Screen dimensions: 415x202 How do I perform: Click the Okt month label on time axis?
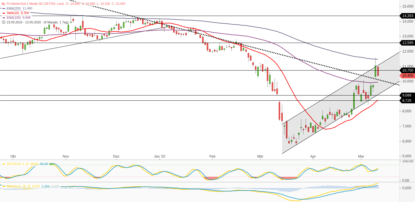pos(13,156)
